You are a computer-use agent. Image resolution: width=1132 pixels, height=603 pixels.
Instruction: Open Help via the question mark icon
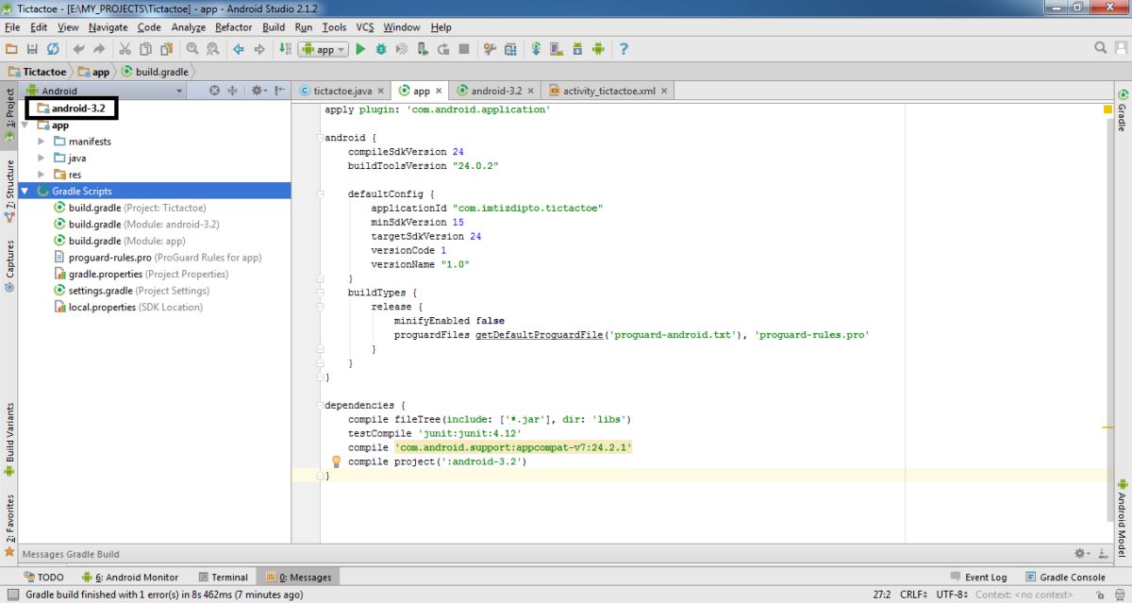point(624,49)
